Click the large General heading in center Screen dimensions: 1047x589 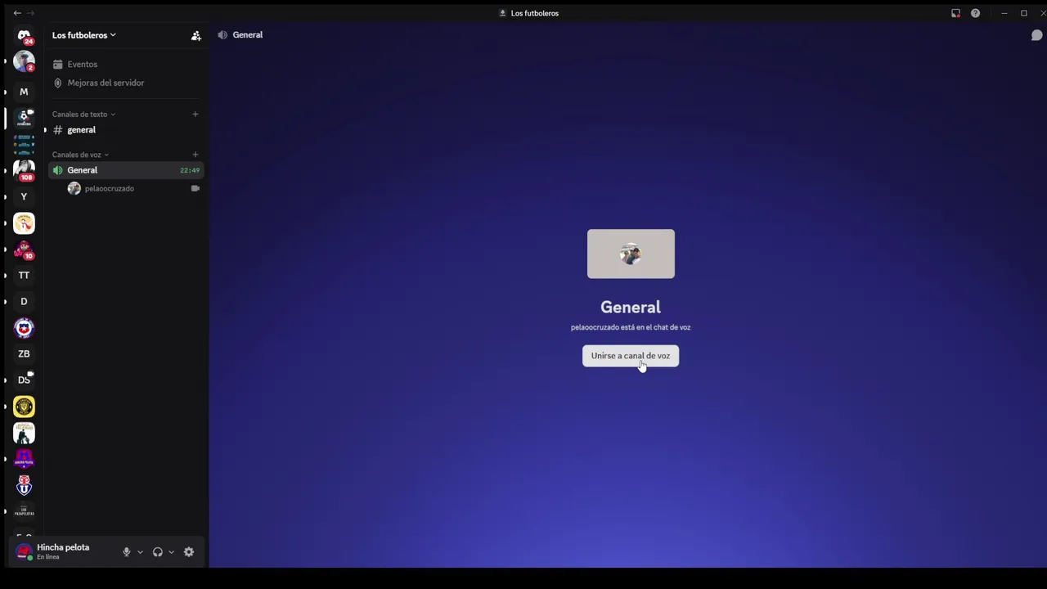click(631, 308)
